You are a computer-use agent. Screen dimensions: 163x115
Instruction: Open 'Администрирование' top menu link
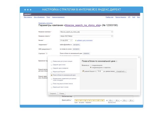tap(58, 17)
